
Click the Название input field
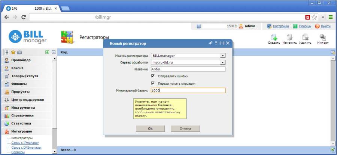coord(188,69)
